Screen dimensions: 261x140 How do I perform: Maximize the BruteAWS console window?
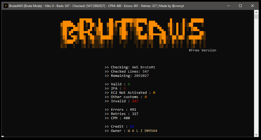[240, 6]
